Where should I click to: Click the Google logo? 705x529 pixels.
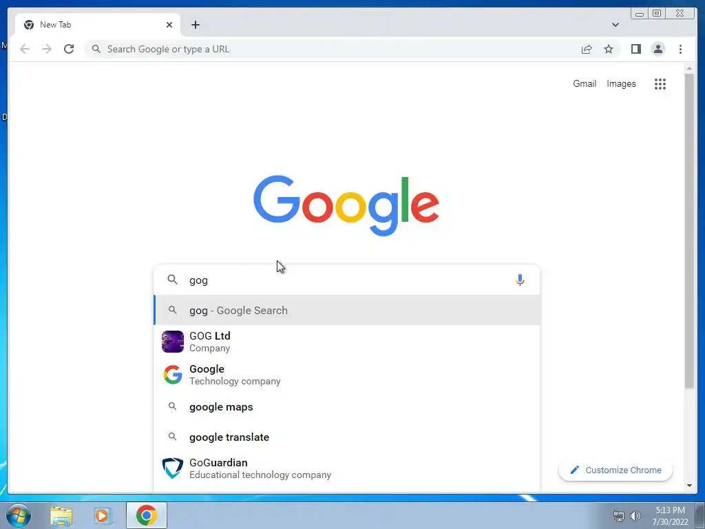(x=346, y=205)
